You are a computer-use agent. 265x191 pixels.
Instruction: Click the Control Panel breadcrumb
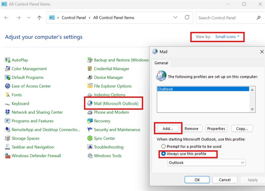(74, 18)
